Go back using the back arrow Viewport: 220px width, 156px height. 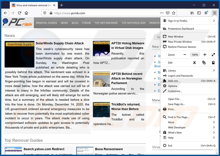6,13
